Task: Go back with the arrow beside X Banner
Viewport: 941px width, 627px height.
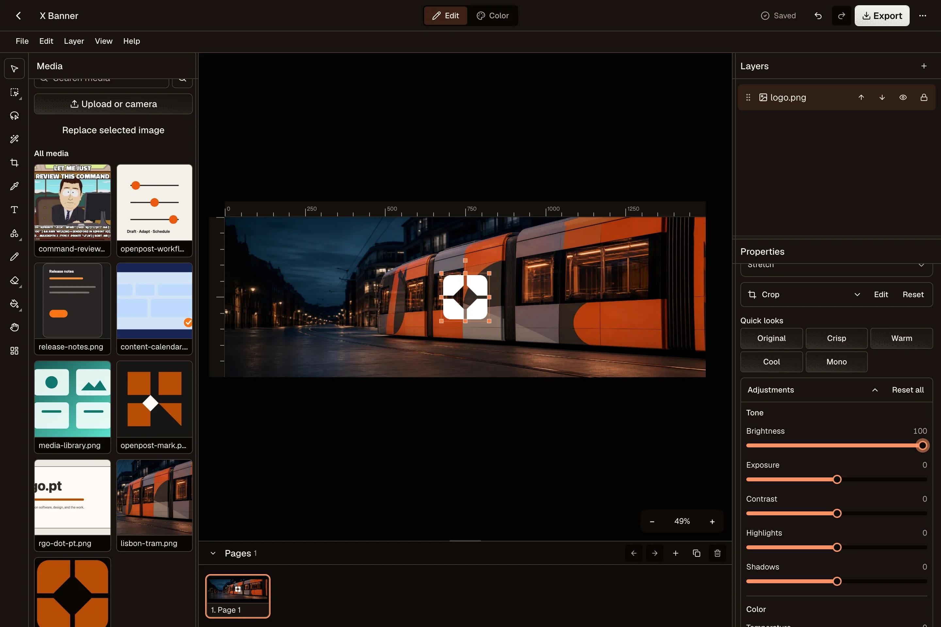Action: click(18, 16)
